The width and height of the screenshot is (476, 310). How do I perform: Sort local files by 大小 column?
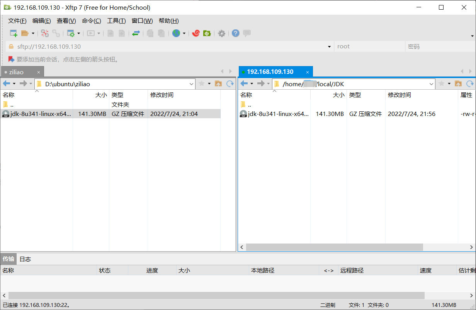pos(91,95)
